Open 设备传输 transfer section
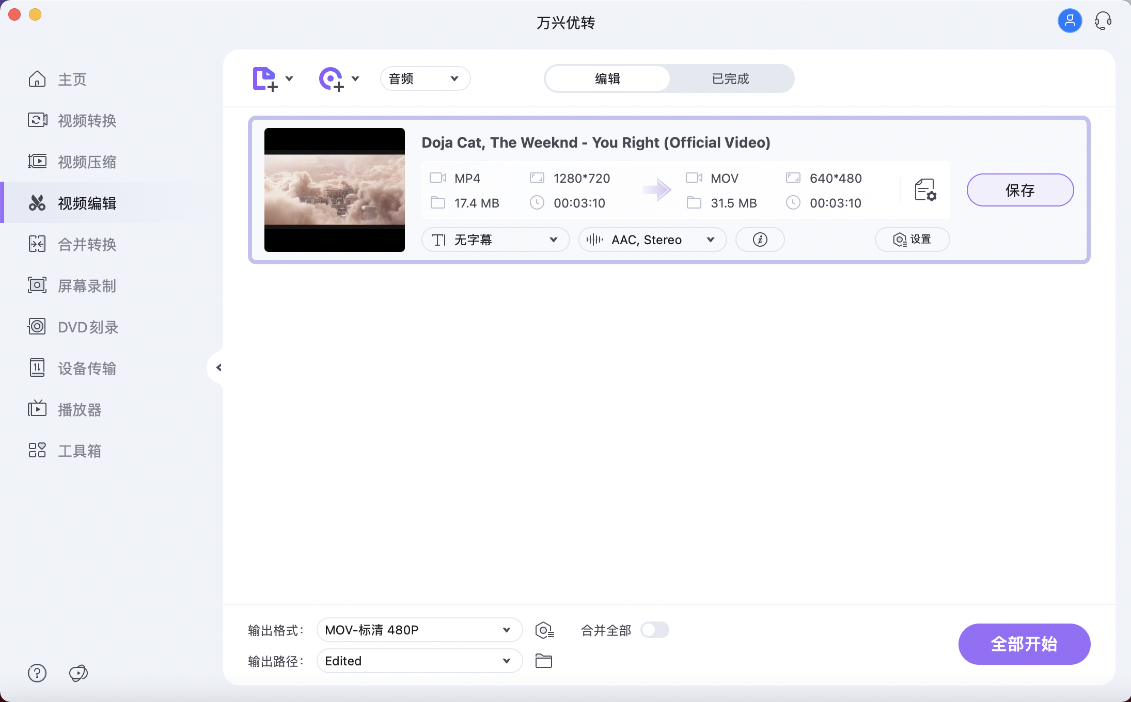The height and width of the screenshot is (702, 1131). tap(72, 368)
